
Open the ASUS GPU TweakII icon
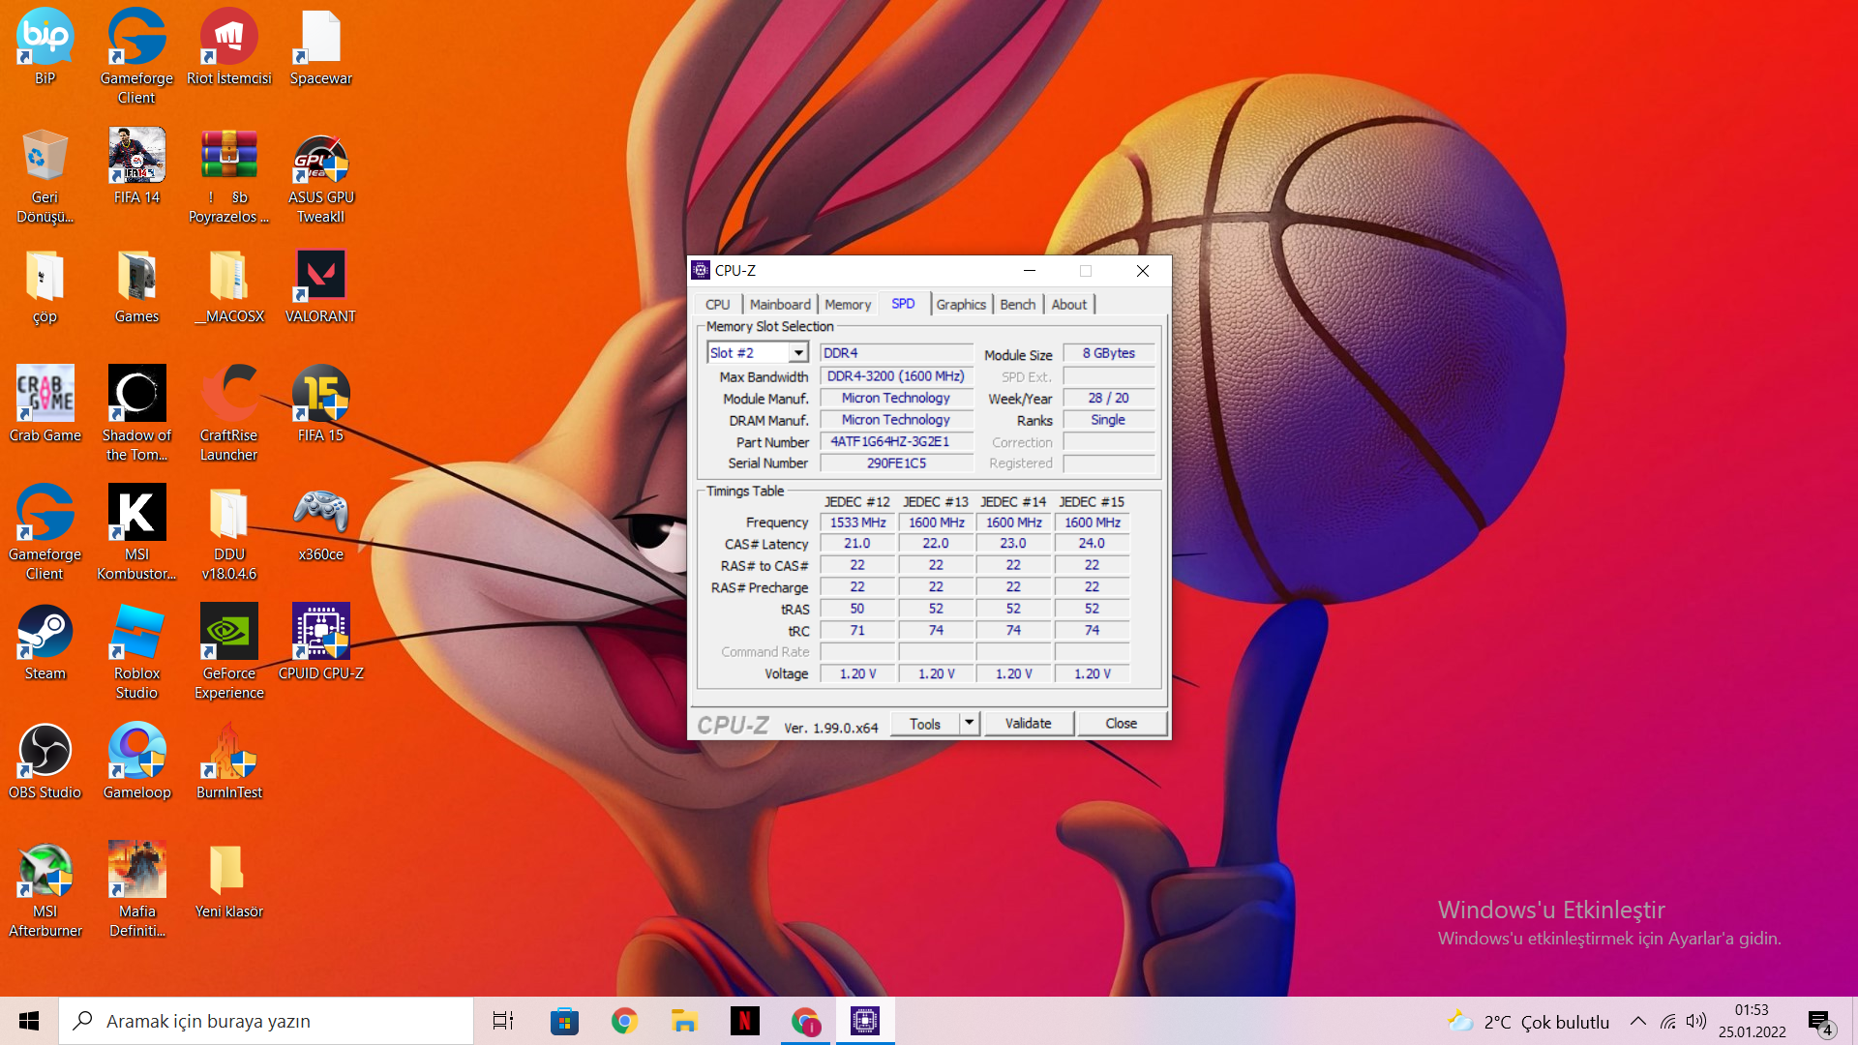[x=320, y=158]
